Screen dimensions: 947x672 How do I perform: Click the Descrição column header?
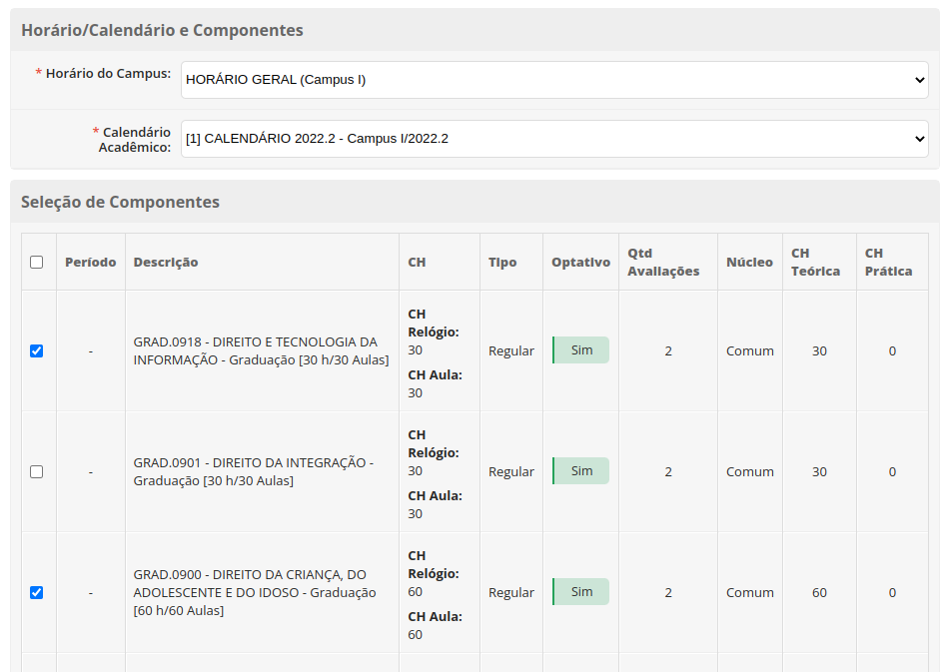(x=166, y=263)
